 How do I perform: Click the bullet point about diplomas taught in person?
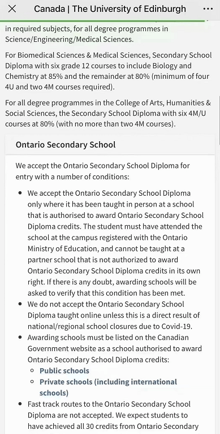115,243
